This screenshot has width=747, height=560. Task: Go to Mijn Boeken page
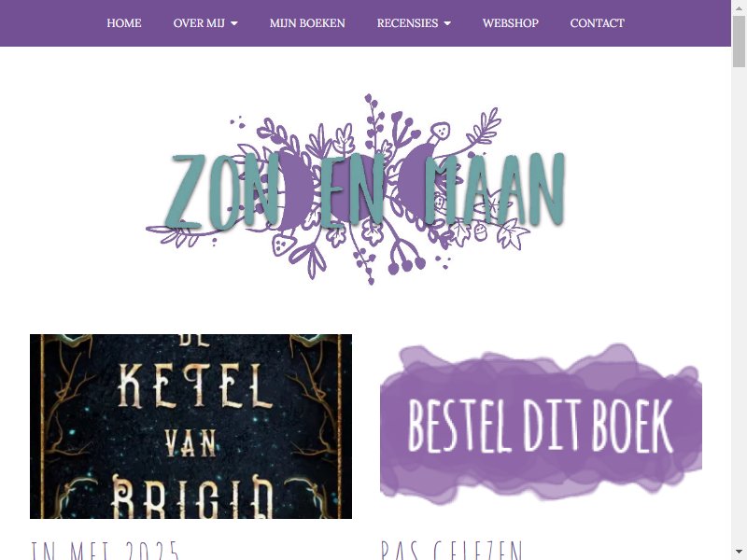pos(307,22)
